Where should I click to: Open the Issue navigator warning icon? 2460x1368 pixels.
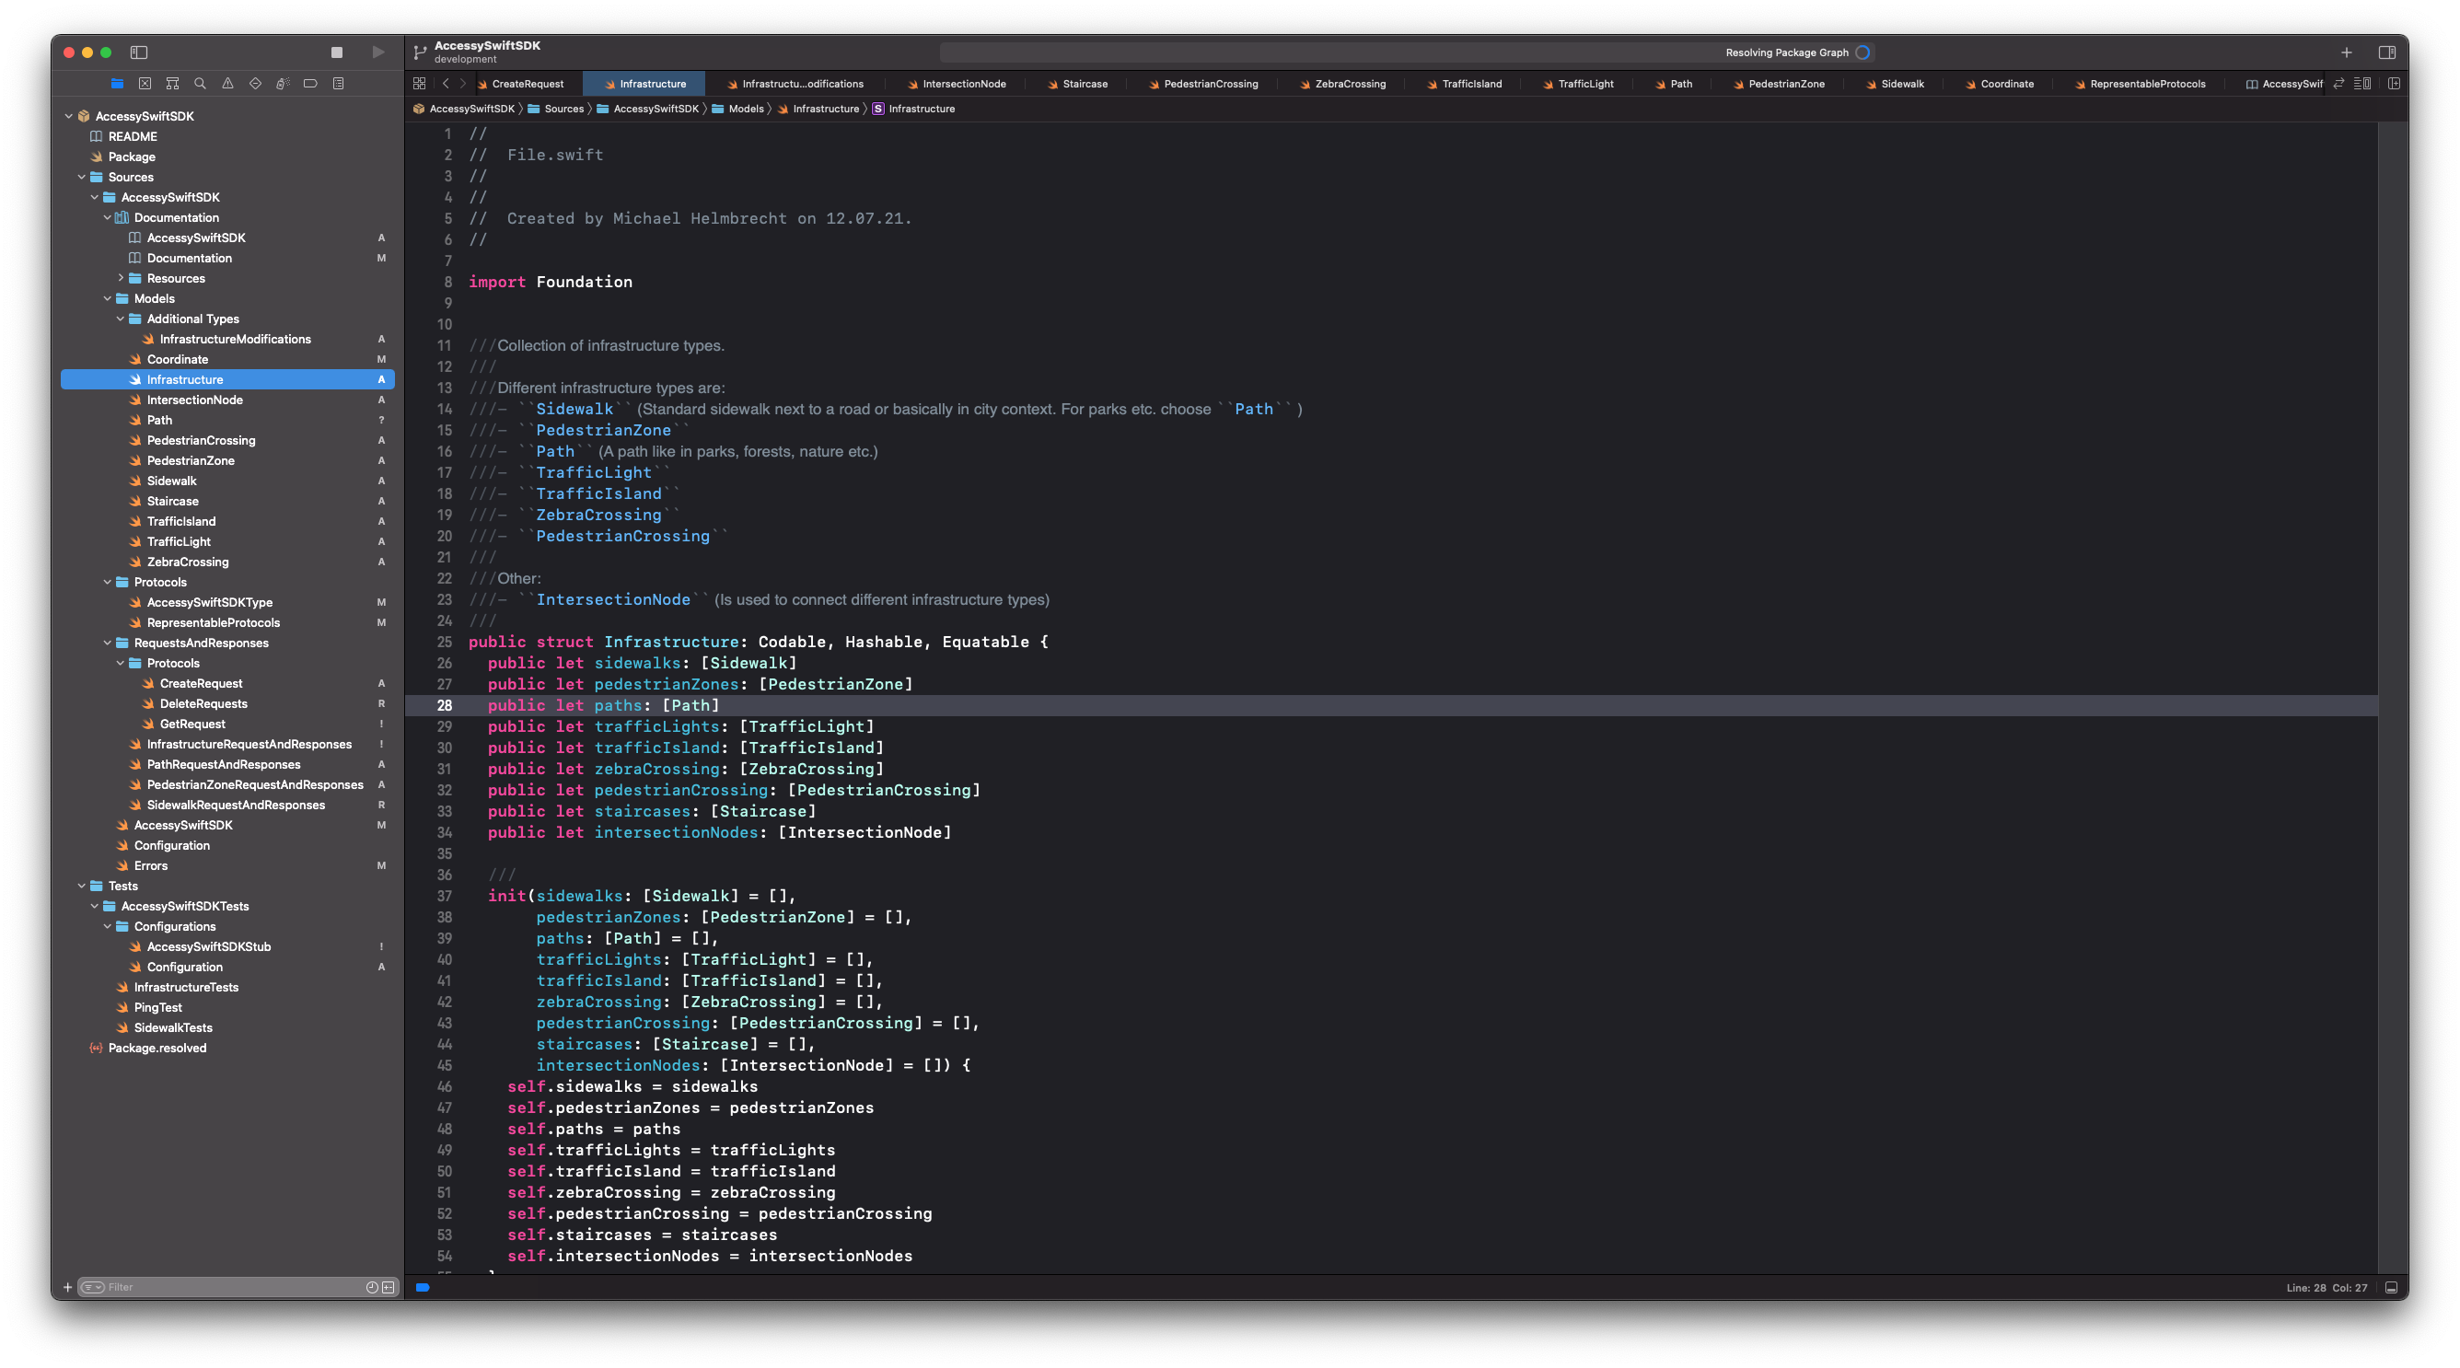[x=227, y=83]
